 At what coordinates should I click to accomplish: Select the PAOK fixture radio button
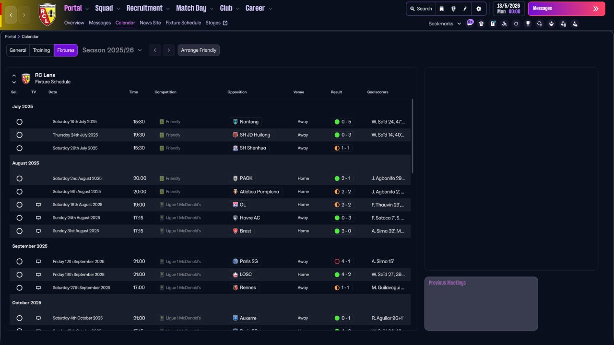point(20,178)
